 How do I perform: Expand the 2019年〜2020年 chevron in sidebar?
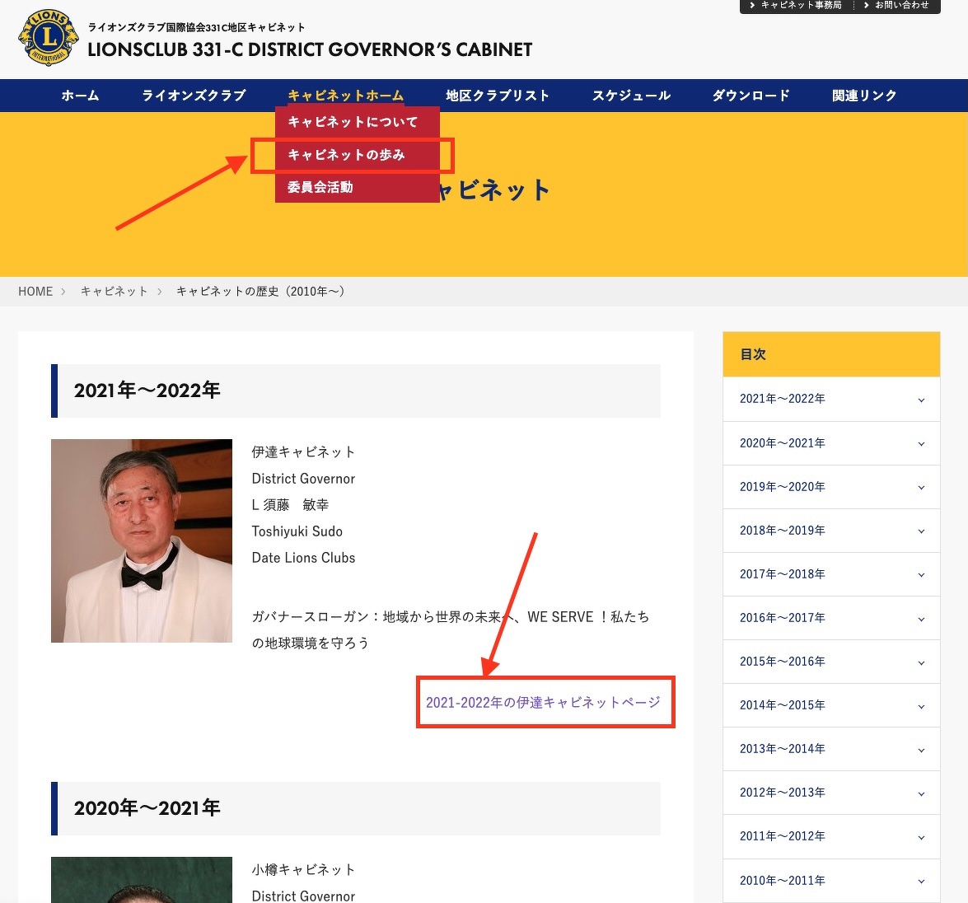point(921,488)
